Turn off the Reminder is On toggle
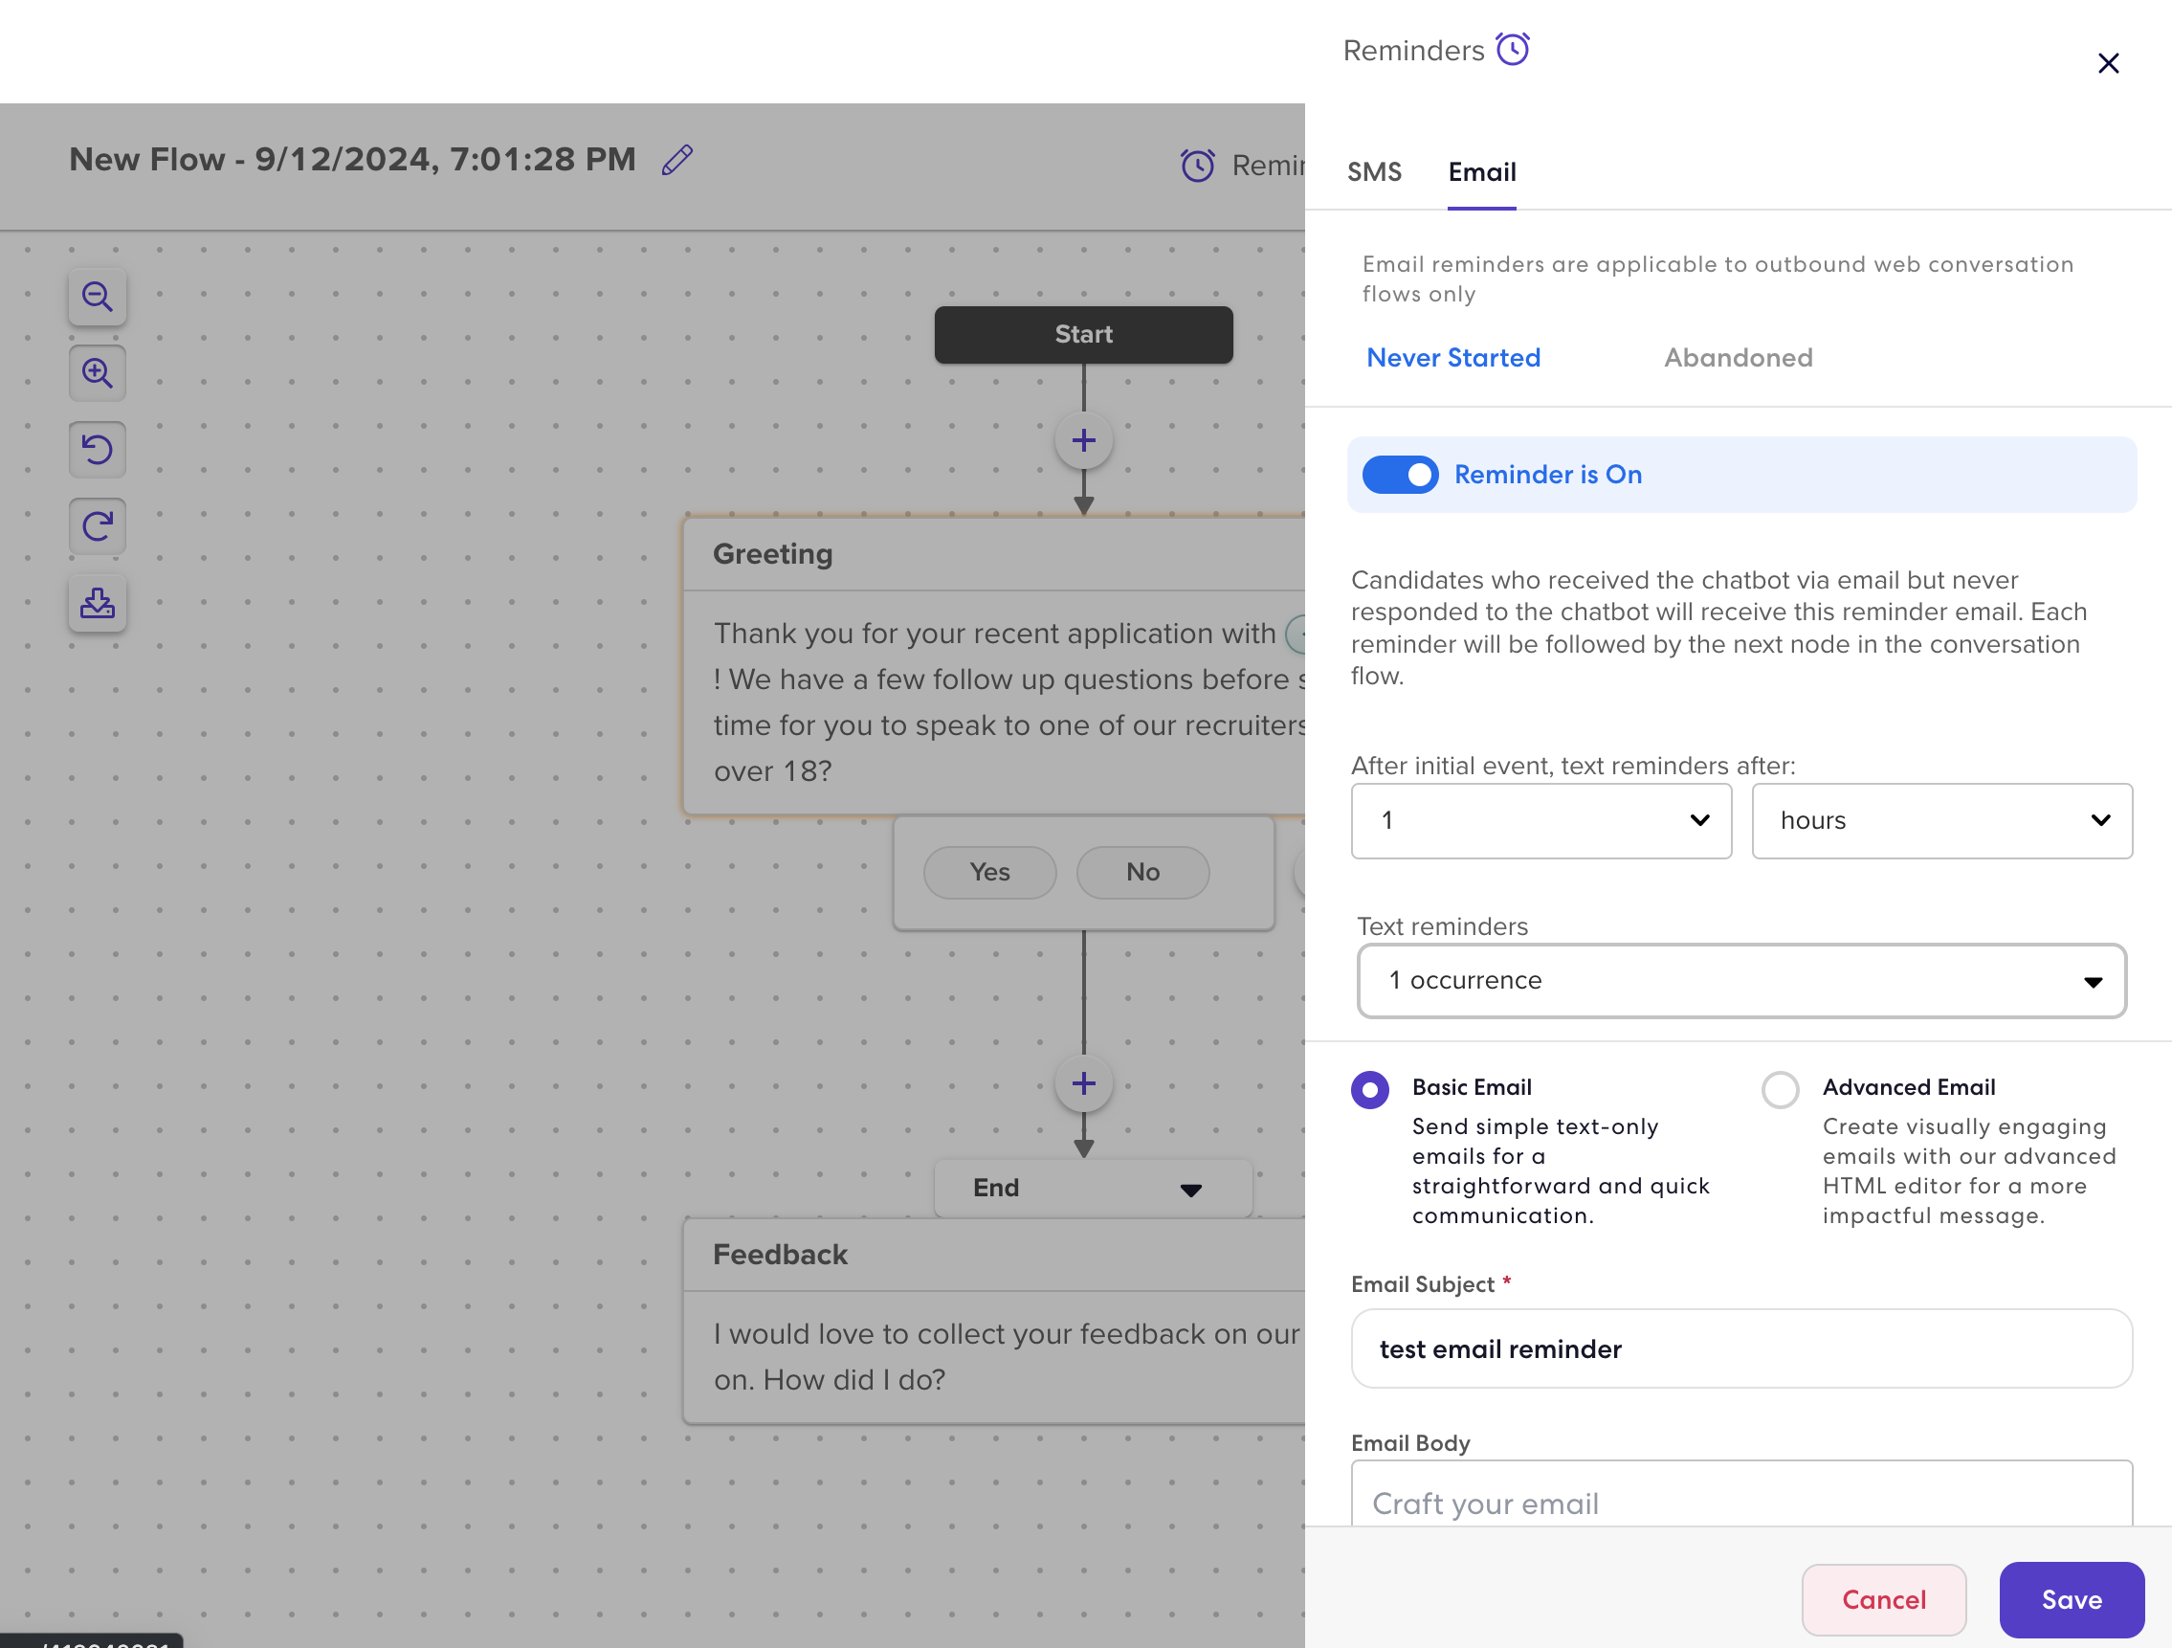The image size is (2172, 1648). [x=1399, y=476]
